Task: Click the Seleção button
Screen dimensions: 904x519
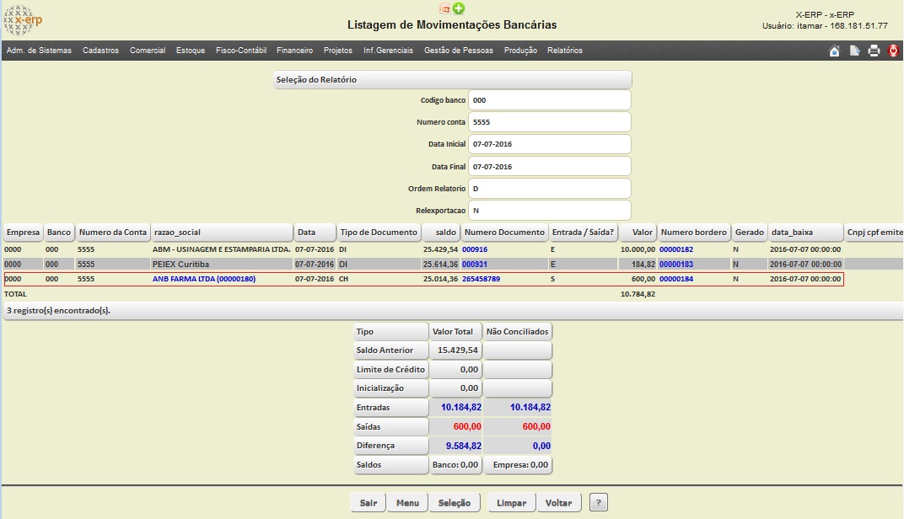Action: tap(455, 503)
